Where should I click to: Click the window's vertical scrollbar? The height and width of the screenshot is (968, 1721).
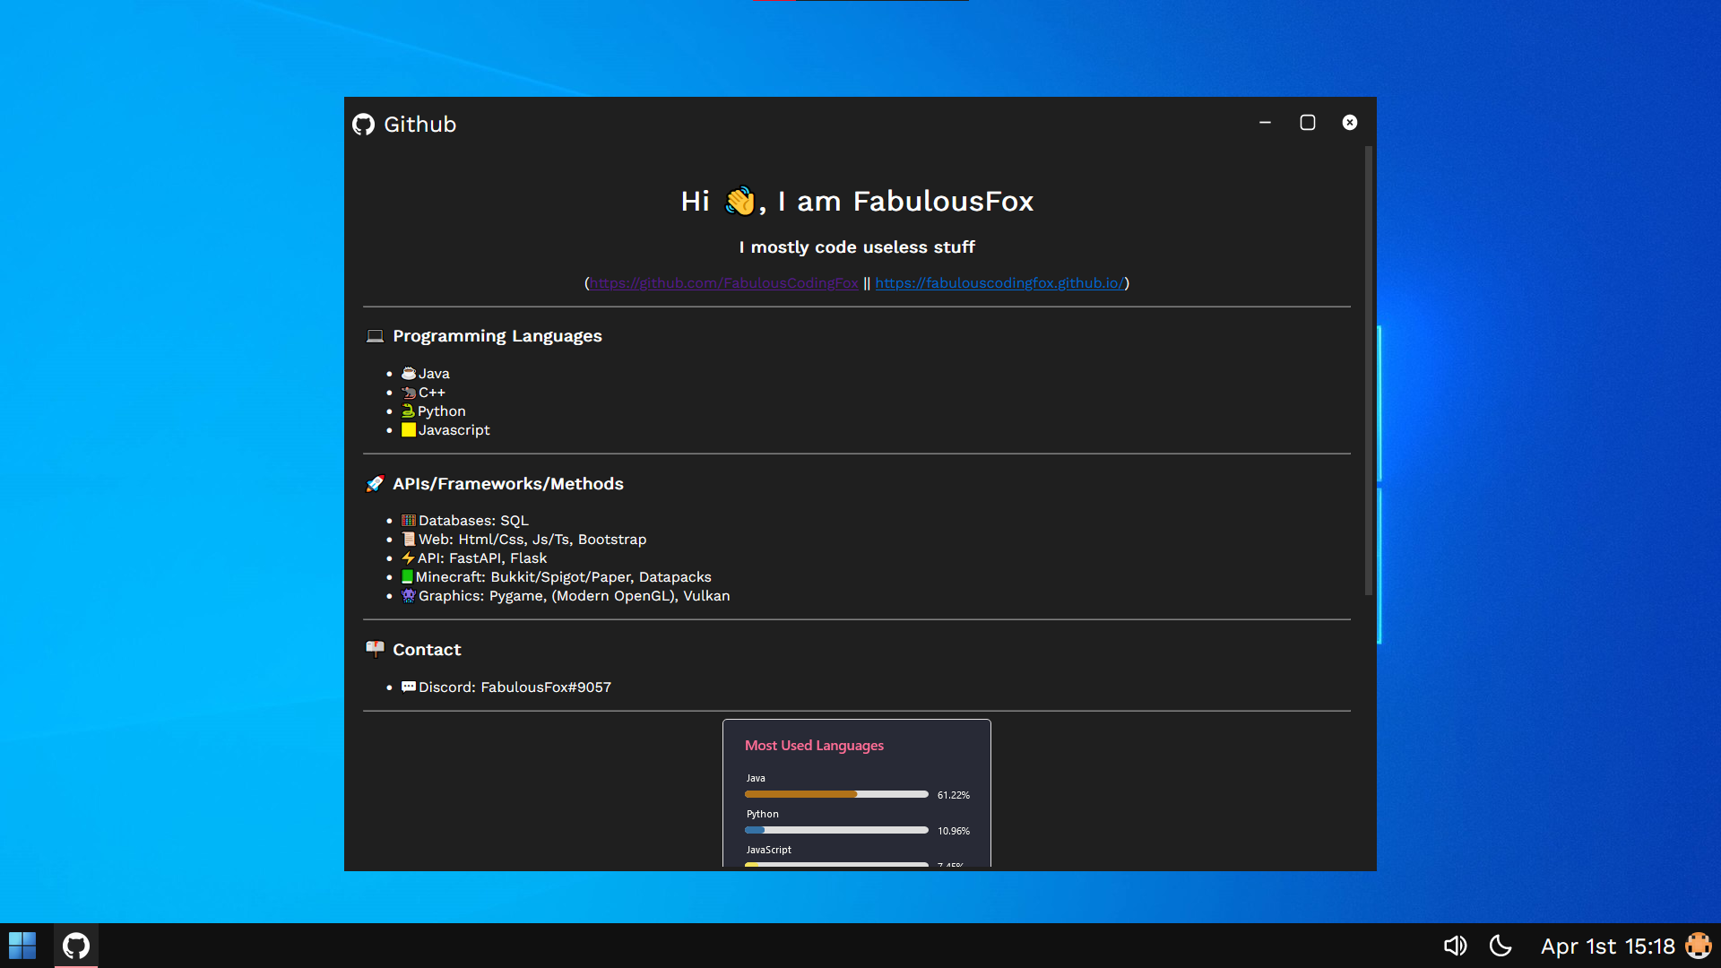(x=1368, y=372)
